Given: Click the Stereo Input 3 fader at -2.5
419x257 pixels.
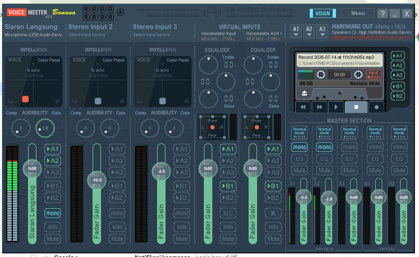Looking at the screenshot, I should coord(161,171).
